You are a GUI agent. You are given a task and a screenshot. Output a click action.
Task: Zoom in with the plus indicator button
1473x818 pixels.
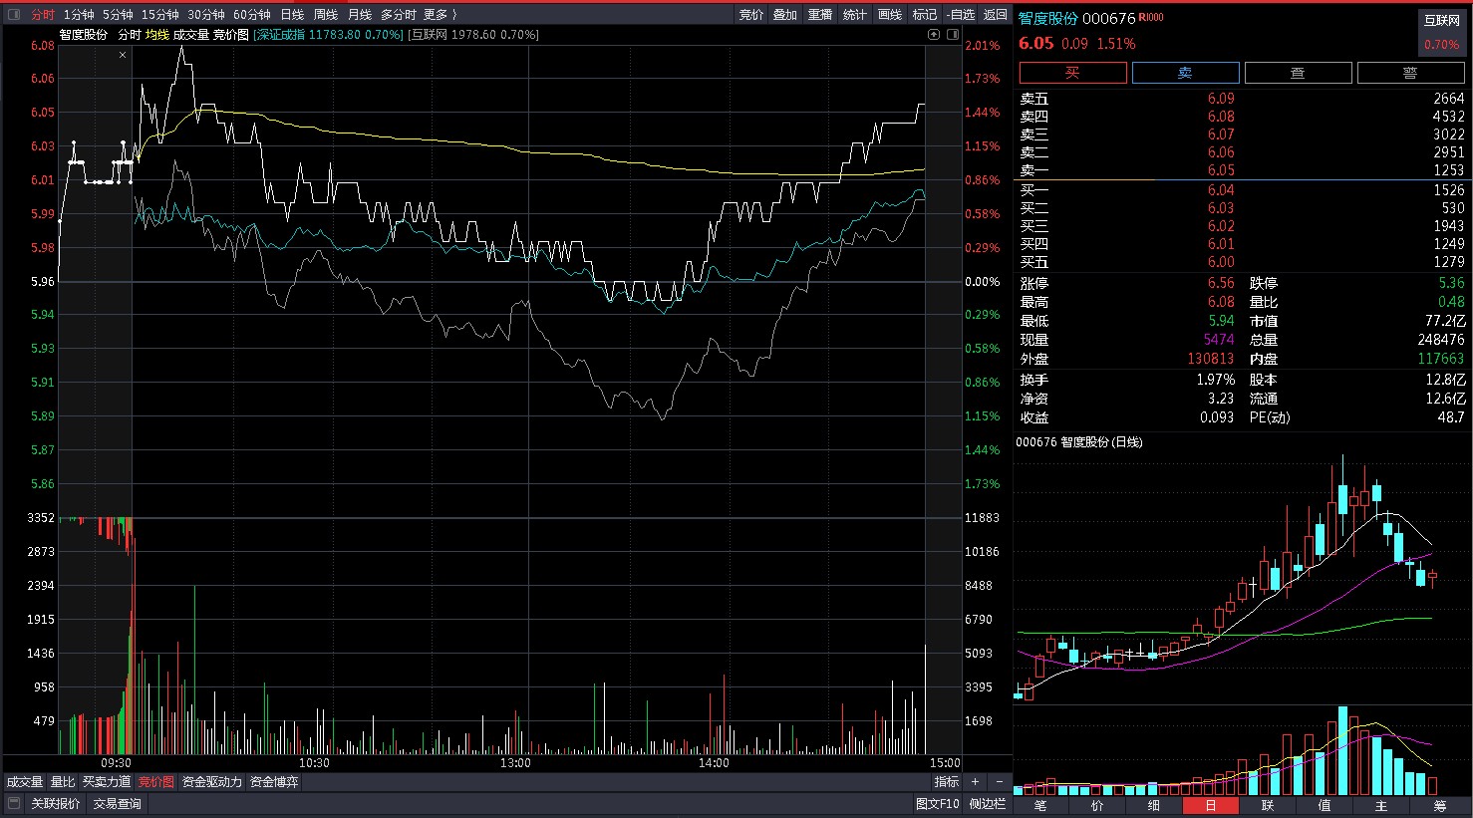(x=975, y=782)
